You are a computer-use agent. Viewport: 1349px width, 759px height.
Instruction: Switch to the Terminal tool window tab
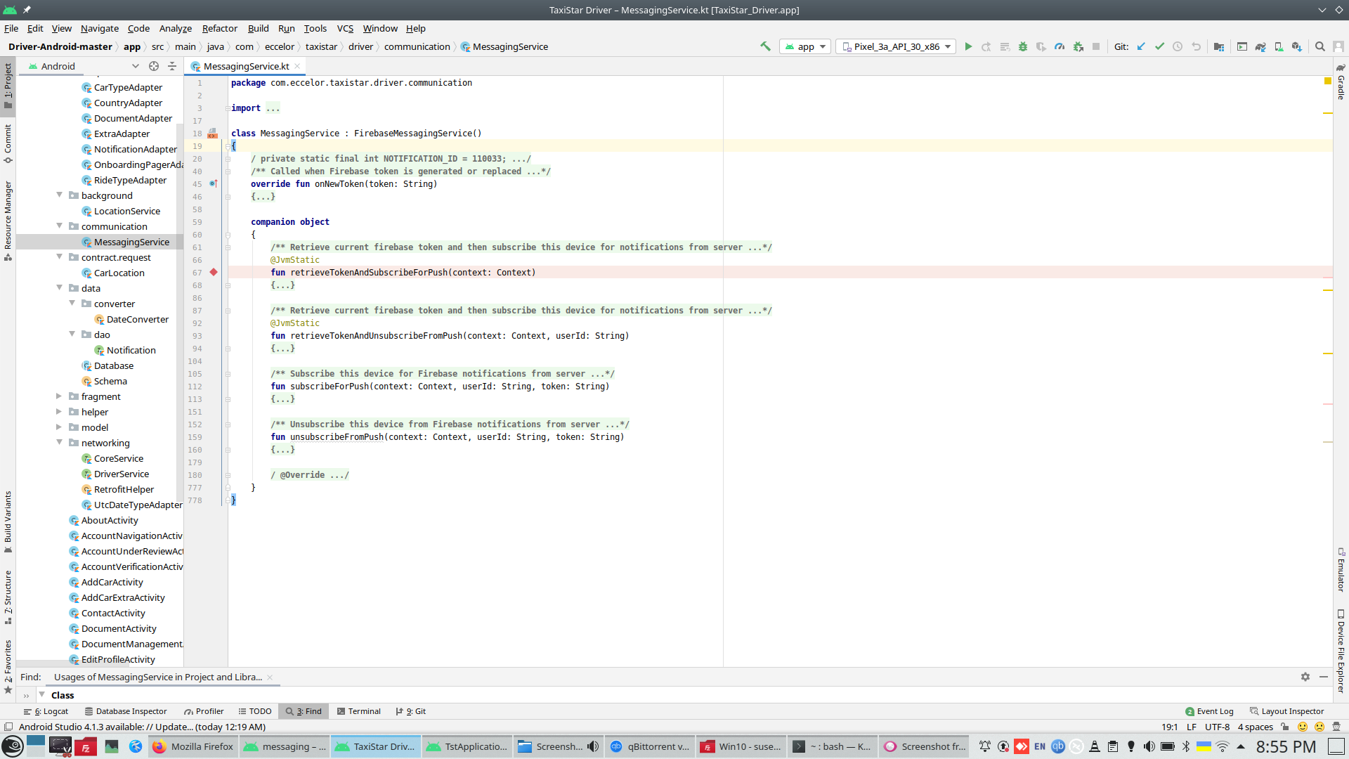(358, 711)
